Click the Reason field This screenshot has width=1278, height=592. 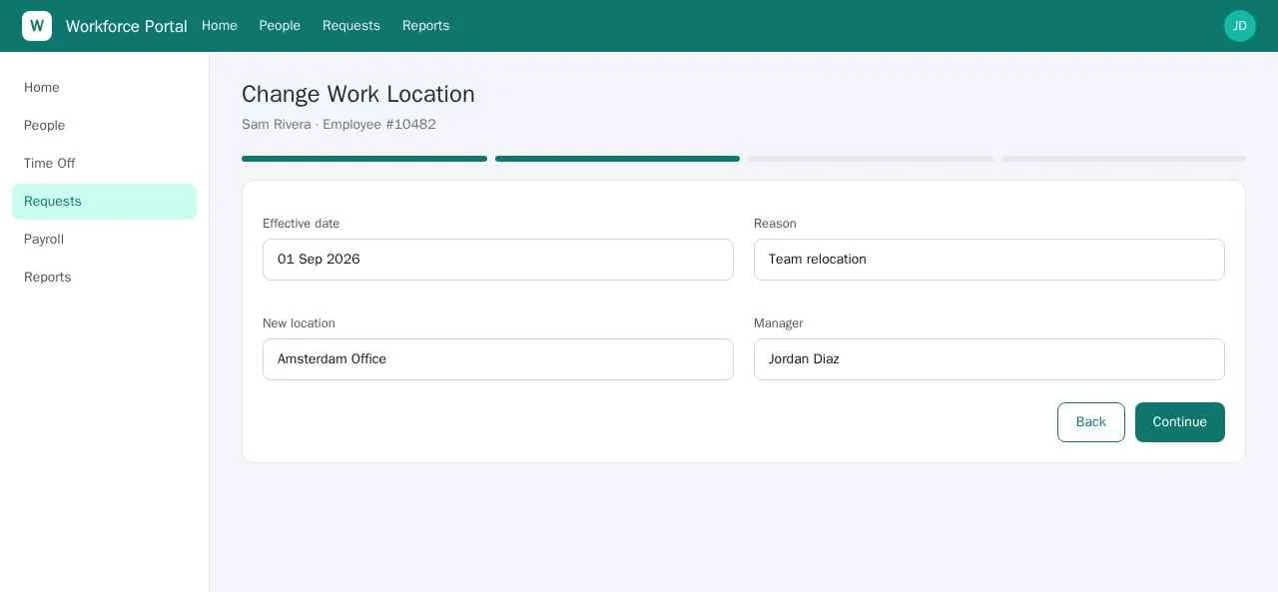pyautogui.click(x=989, y=260)
